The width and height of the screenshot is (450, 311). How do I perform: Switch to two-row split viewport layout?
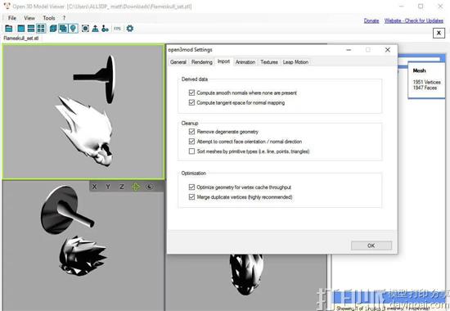(x=31, y=29)
